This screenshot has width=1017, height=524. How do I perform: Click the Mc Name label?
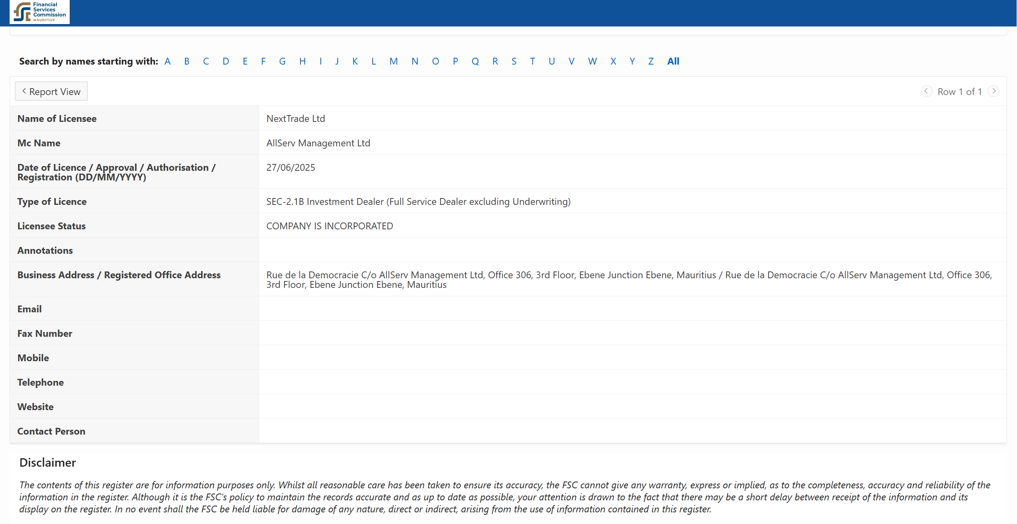tap(39, 143)
